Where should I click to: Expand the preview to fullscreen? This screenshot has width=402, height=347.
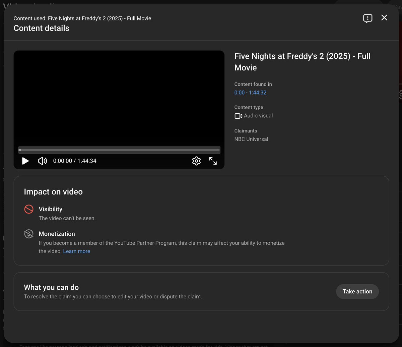(213, 161)
